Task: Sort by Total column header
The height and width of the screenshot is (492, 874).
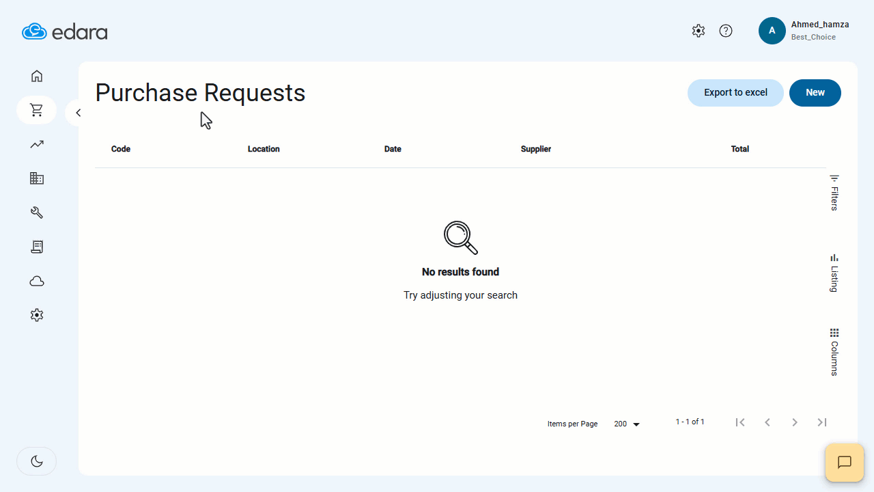Action: (740, 149)
